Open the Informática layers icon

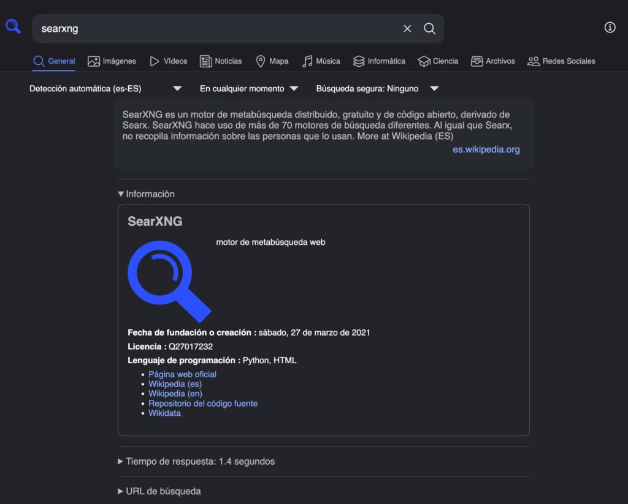359,61
